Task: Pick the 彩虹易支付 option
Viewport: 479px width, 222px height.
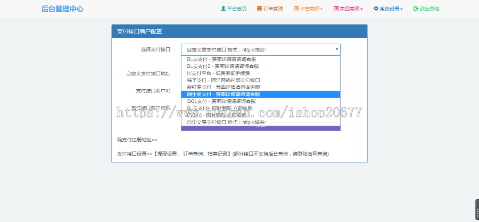Action: click(261, 87)
